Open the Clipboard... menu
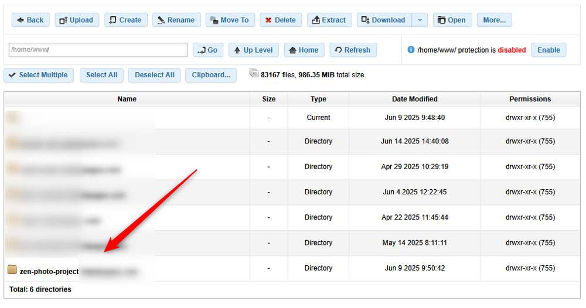 coord(211,75)
